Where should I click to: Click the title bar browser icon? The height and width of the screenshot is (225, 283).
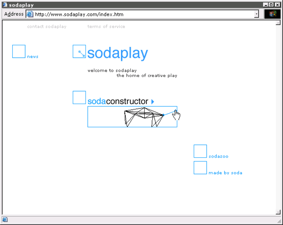5,5
